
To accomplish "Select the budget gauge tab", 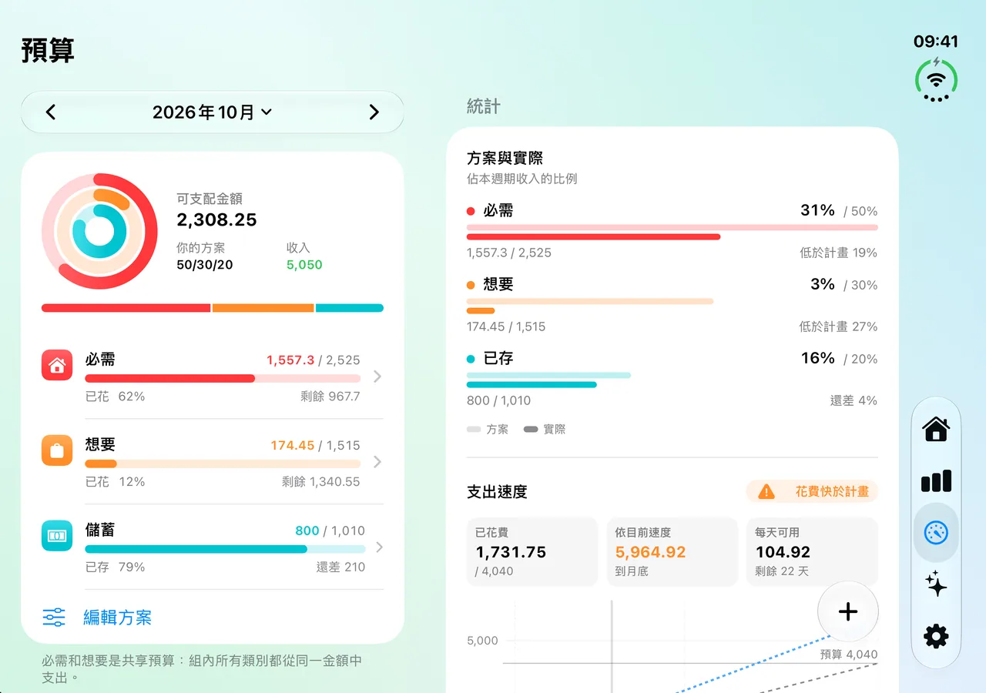I will pos(936,533).
